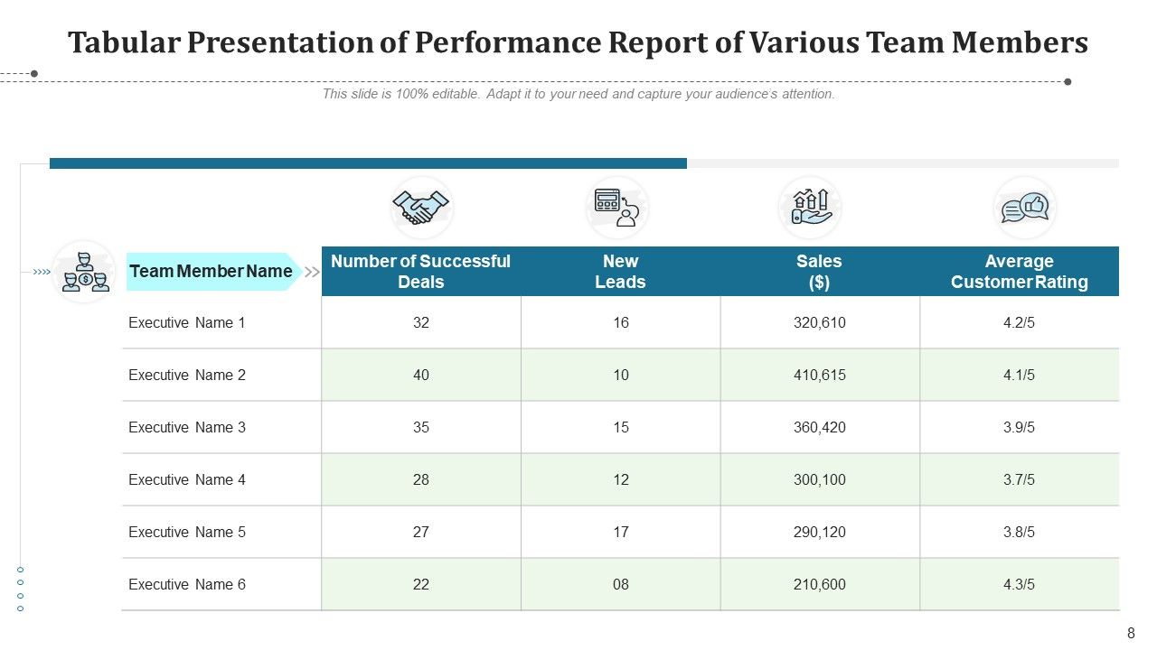Viewport: 1157px width, 650px height.
Task: Click the Sales hand-holding-money icon
Action: click(x=811, y=207)
